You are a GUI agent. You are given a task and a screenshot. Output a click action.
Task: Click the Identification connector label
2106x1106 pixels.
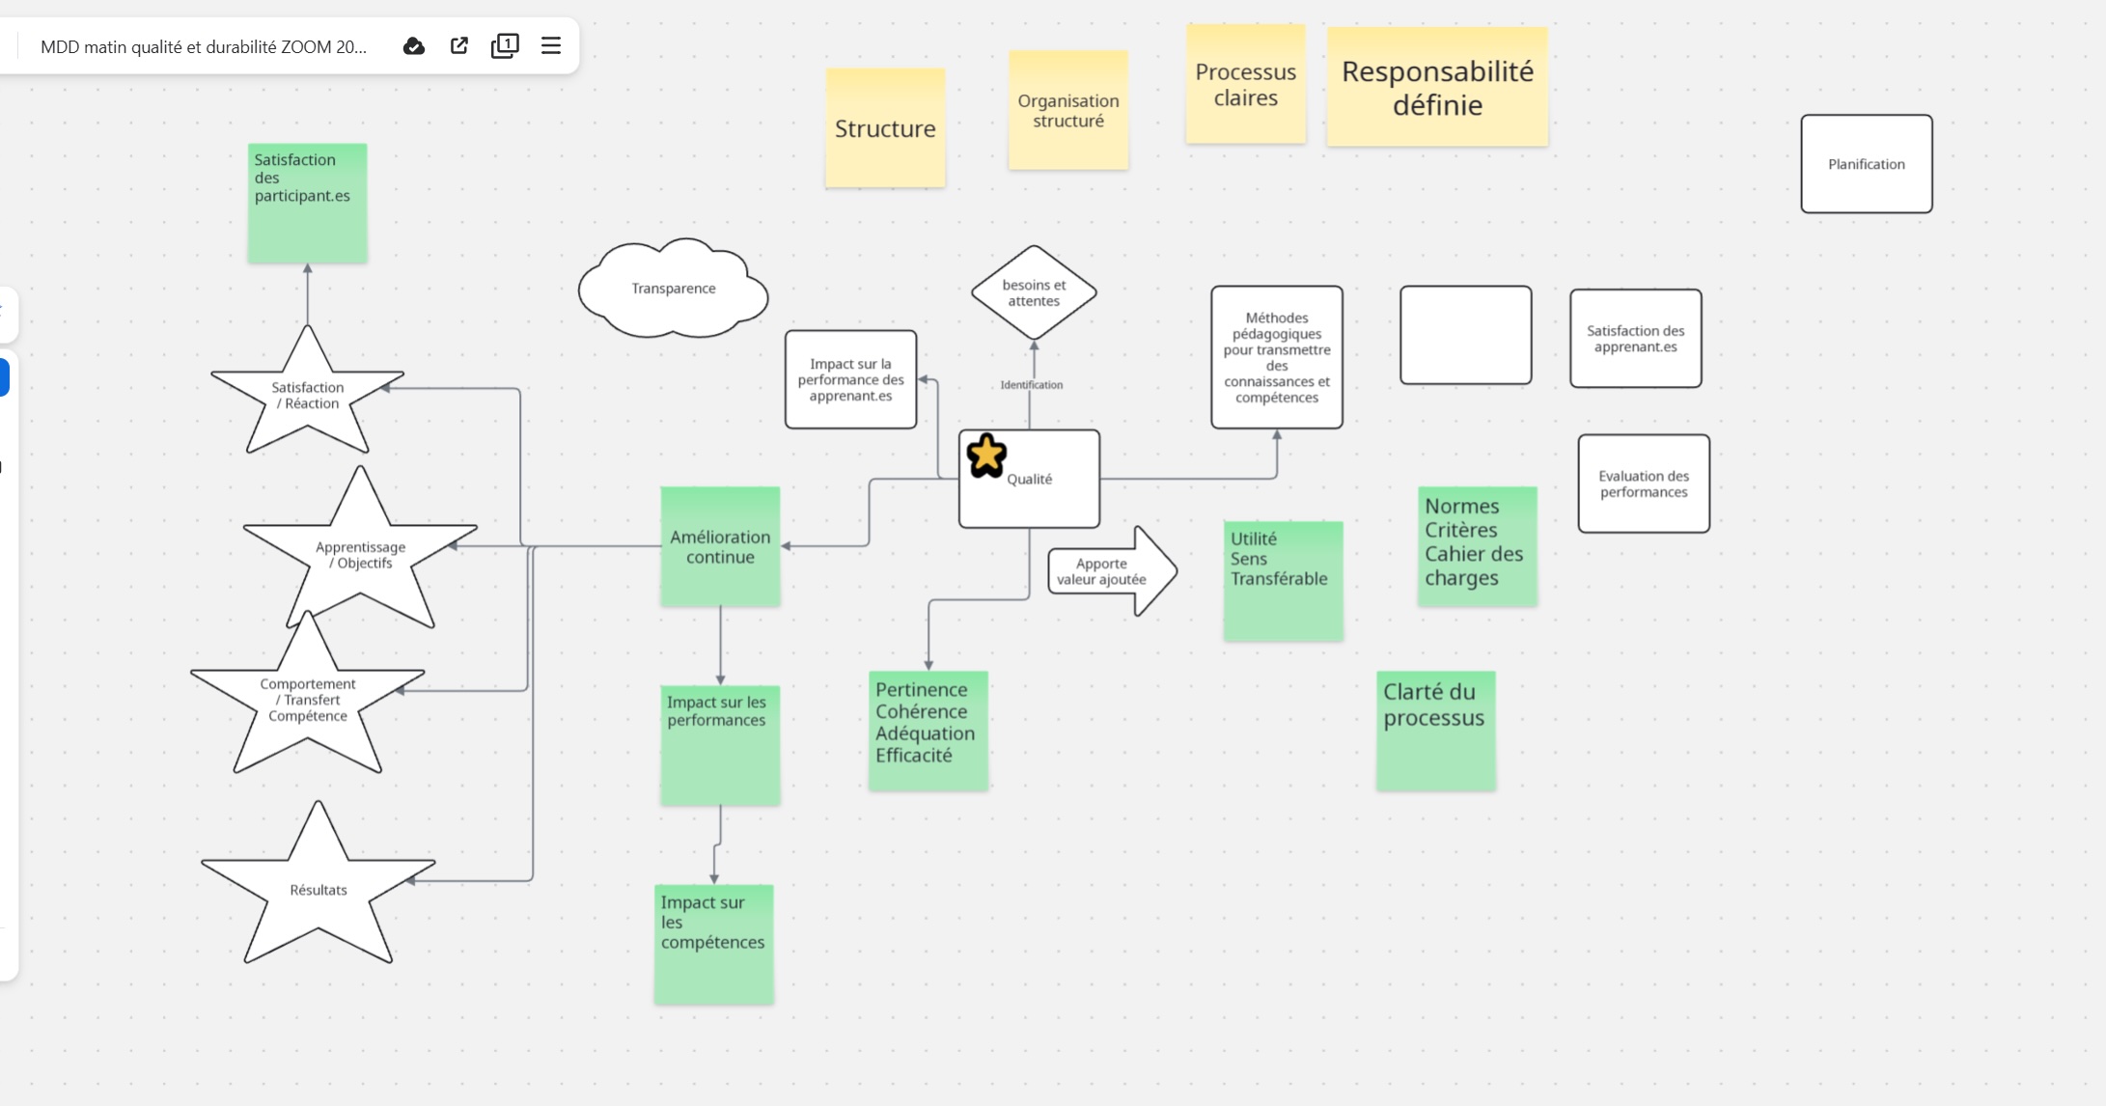coord(1031,385)
